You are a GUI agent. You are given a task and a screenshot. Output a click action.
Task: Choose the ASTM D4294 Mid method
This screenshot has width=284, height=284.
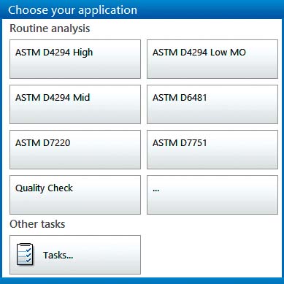(x=75, y=104)
